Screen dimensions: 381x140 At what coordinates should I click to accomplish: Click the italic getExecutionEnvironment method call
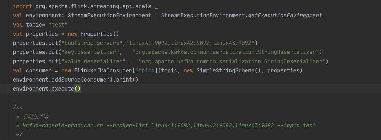[285, 15]
